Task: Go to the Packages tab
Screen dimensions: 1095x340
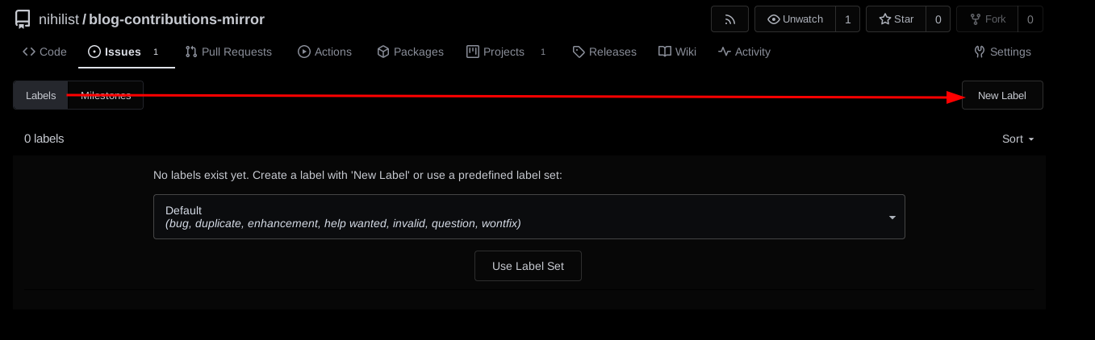Action: (x=410, y=52)
